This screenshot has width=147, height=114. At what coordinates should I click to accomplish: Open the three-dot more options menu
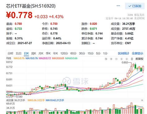(118, 6)
